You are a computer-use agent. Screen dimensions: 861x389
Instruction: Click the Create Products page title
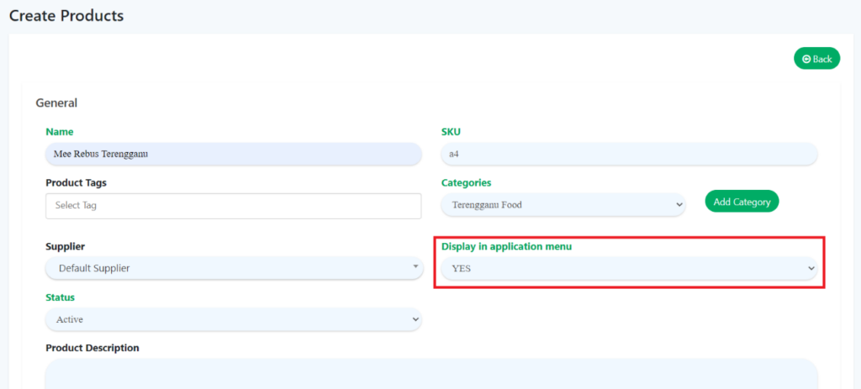[x=66, y=16]
